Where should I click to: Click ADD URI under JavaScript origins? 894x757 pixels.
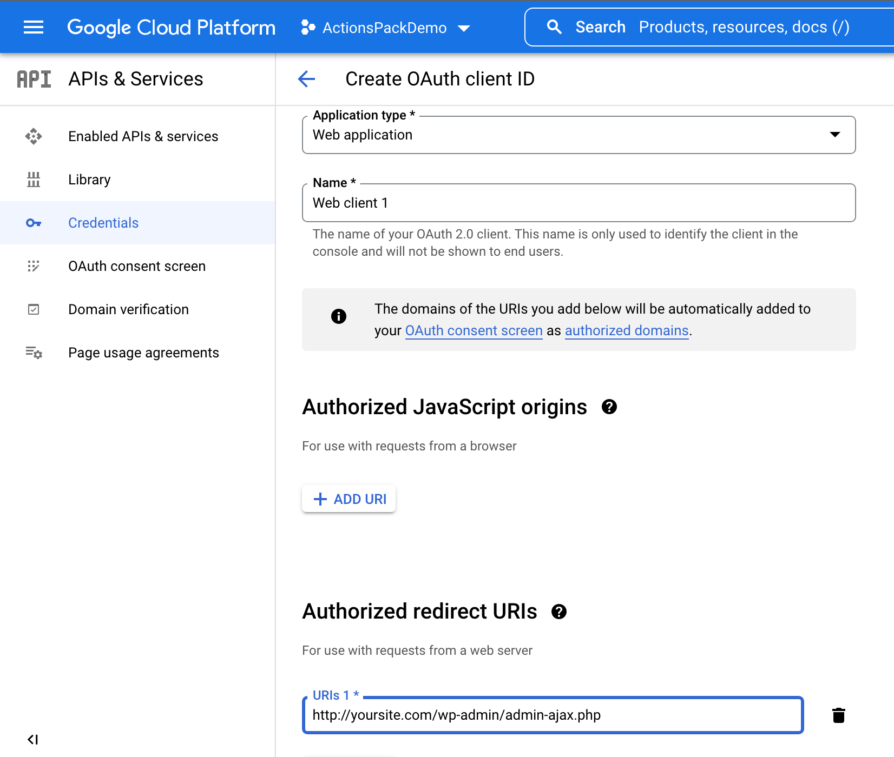pyautogui.click(x=349, y=499)
